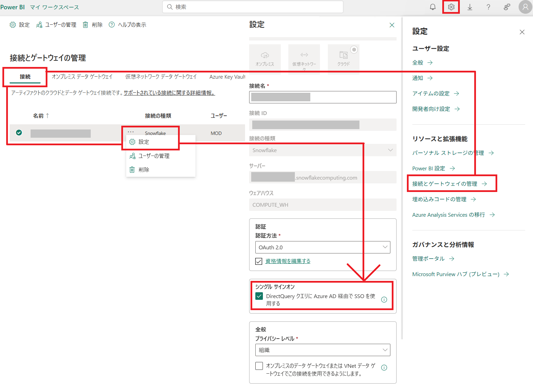Switch to the 接続 tab
Screen dimensions: 533x386
click(x=25, y=77)
